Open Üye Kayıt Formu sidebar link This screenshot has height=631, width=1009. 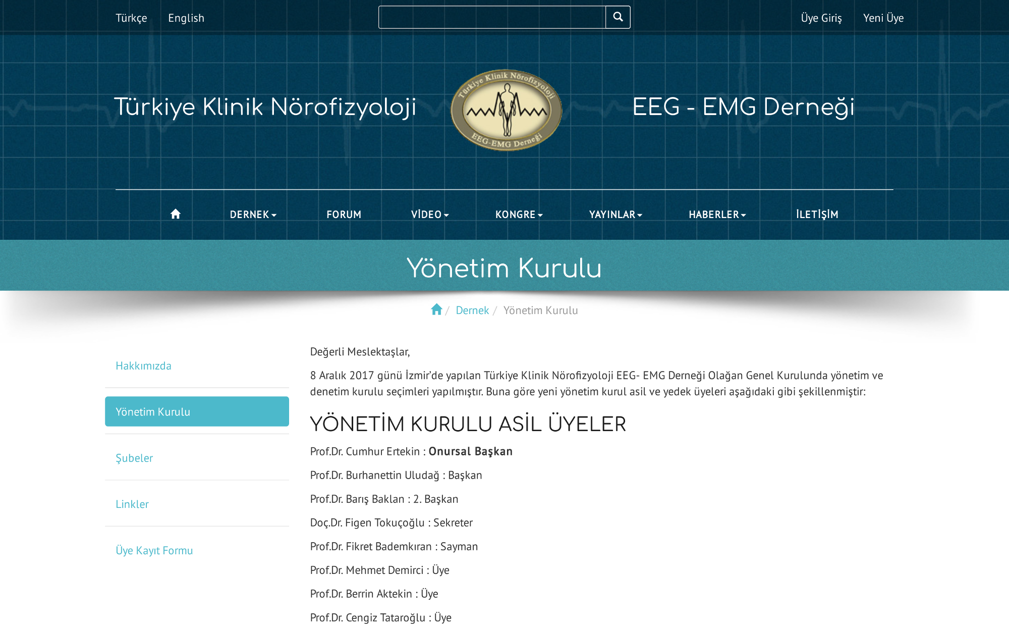click(154, 551)
